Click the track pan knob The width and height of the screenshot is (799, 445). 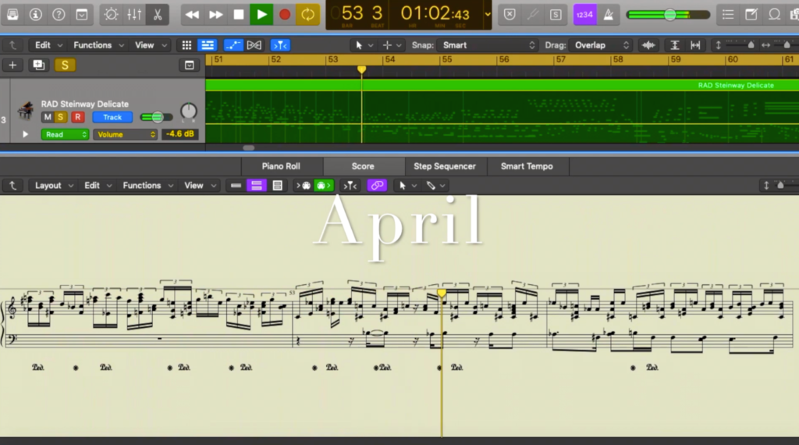click(189, 111)
